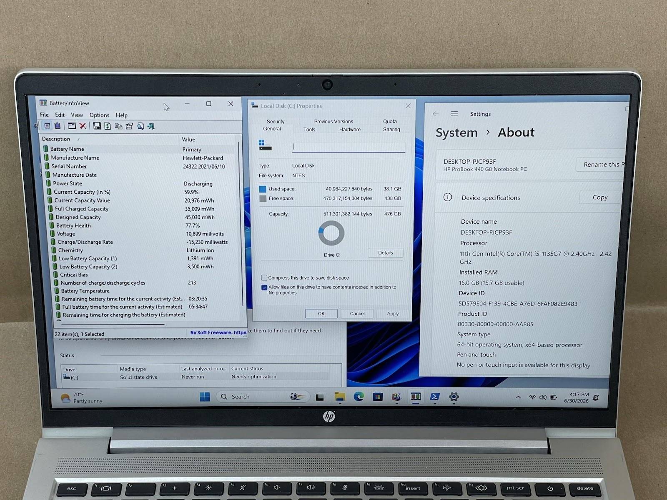Click the Rename this PC button
This screenshot has height=500, width=667.
point(601,164)
